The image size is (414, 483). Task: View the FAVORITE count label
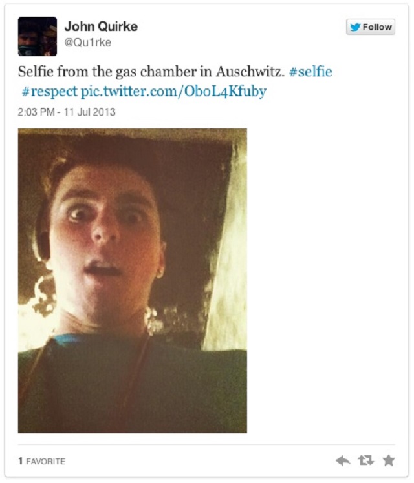click(x=46, y=461)
